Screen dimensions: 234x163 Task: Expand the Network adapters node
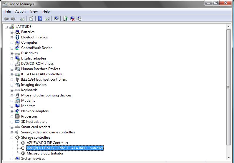click(x=12, y=111)
